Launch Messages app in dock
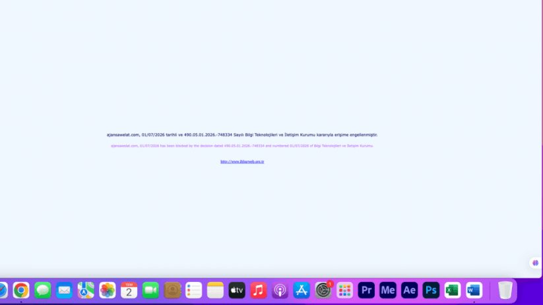The height and width of the screenshot is (305, 543). (x=43, y=290)
